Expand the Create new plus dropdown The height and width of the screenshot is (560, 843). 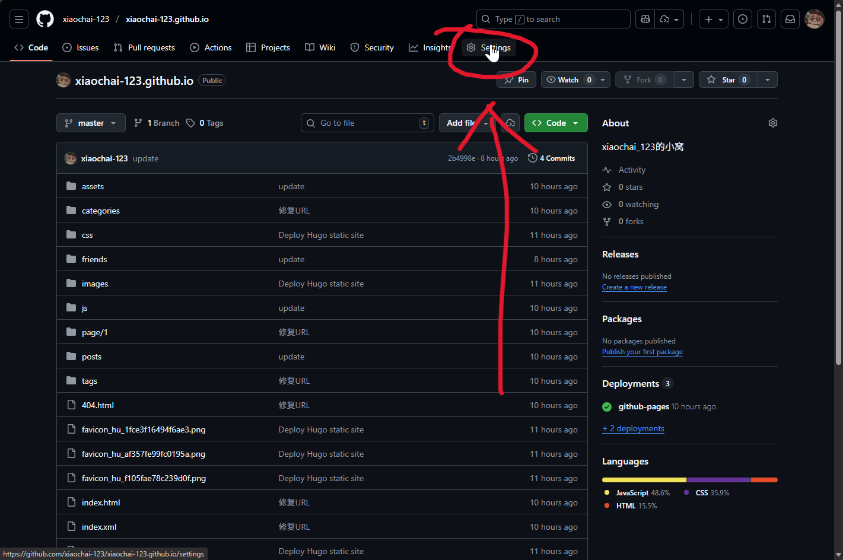pyautogui.click(x=713, y=19)
